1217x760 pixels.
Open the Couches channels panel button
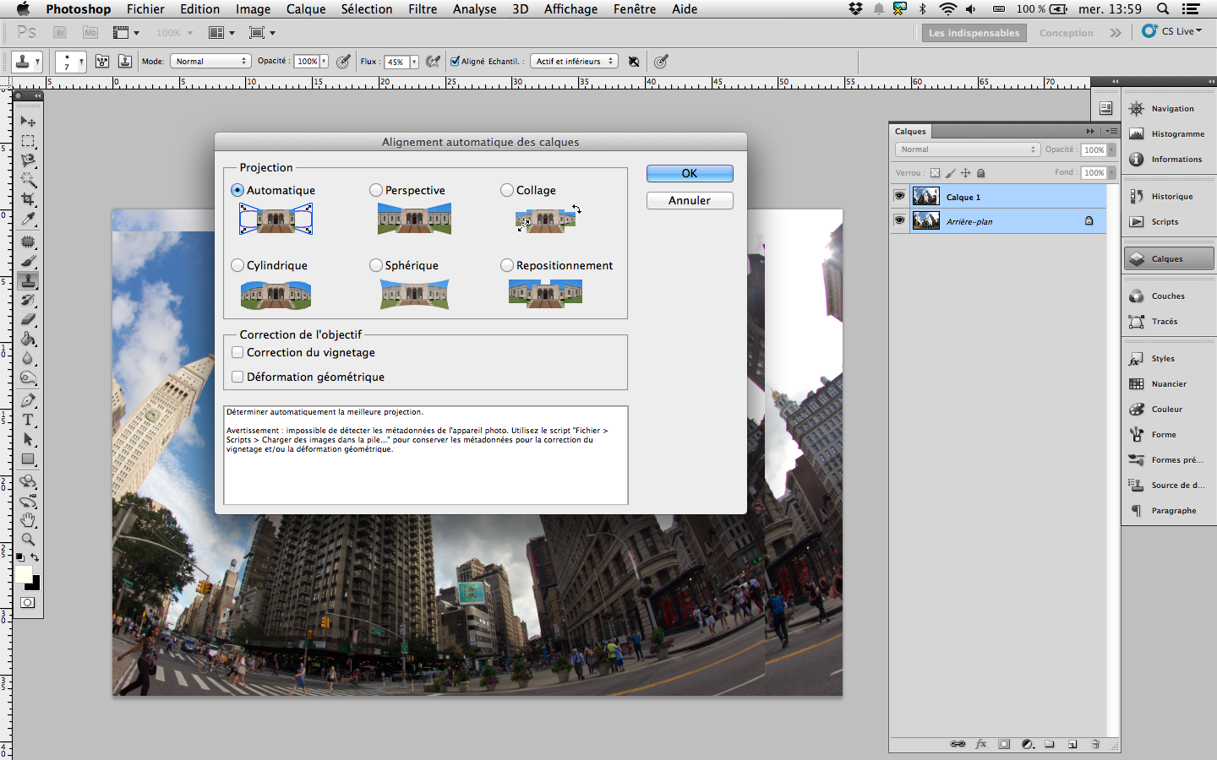1167,296
